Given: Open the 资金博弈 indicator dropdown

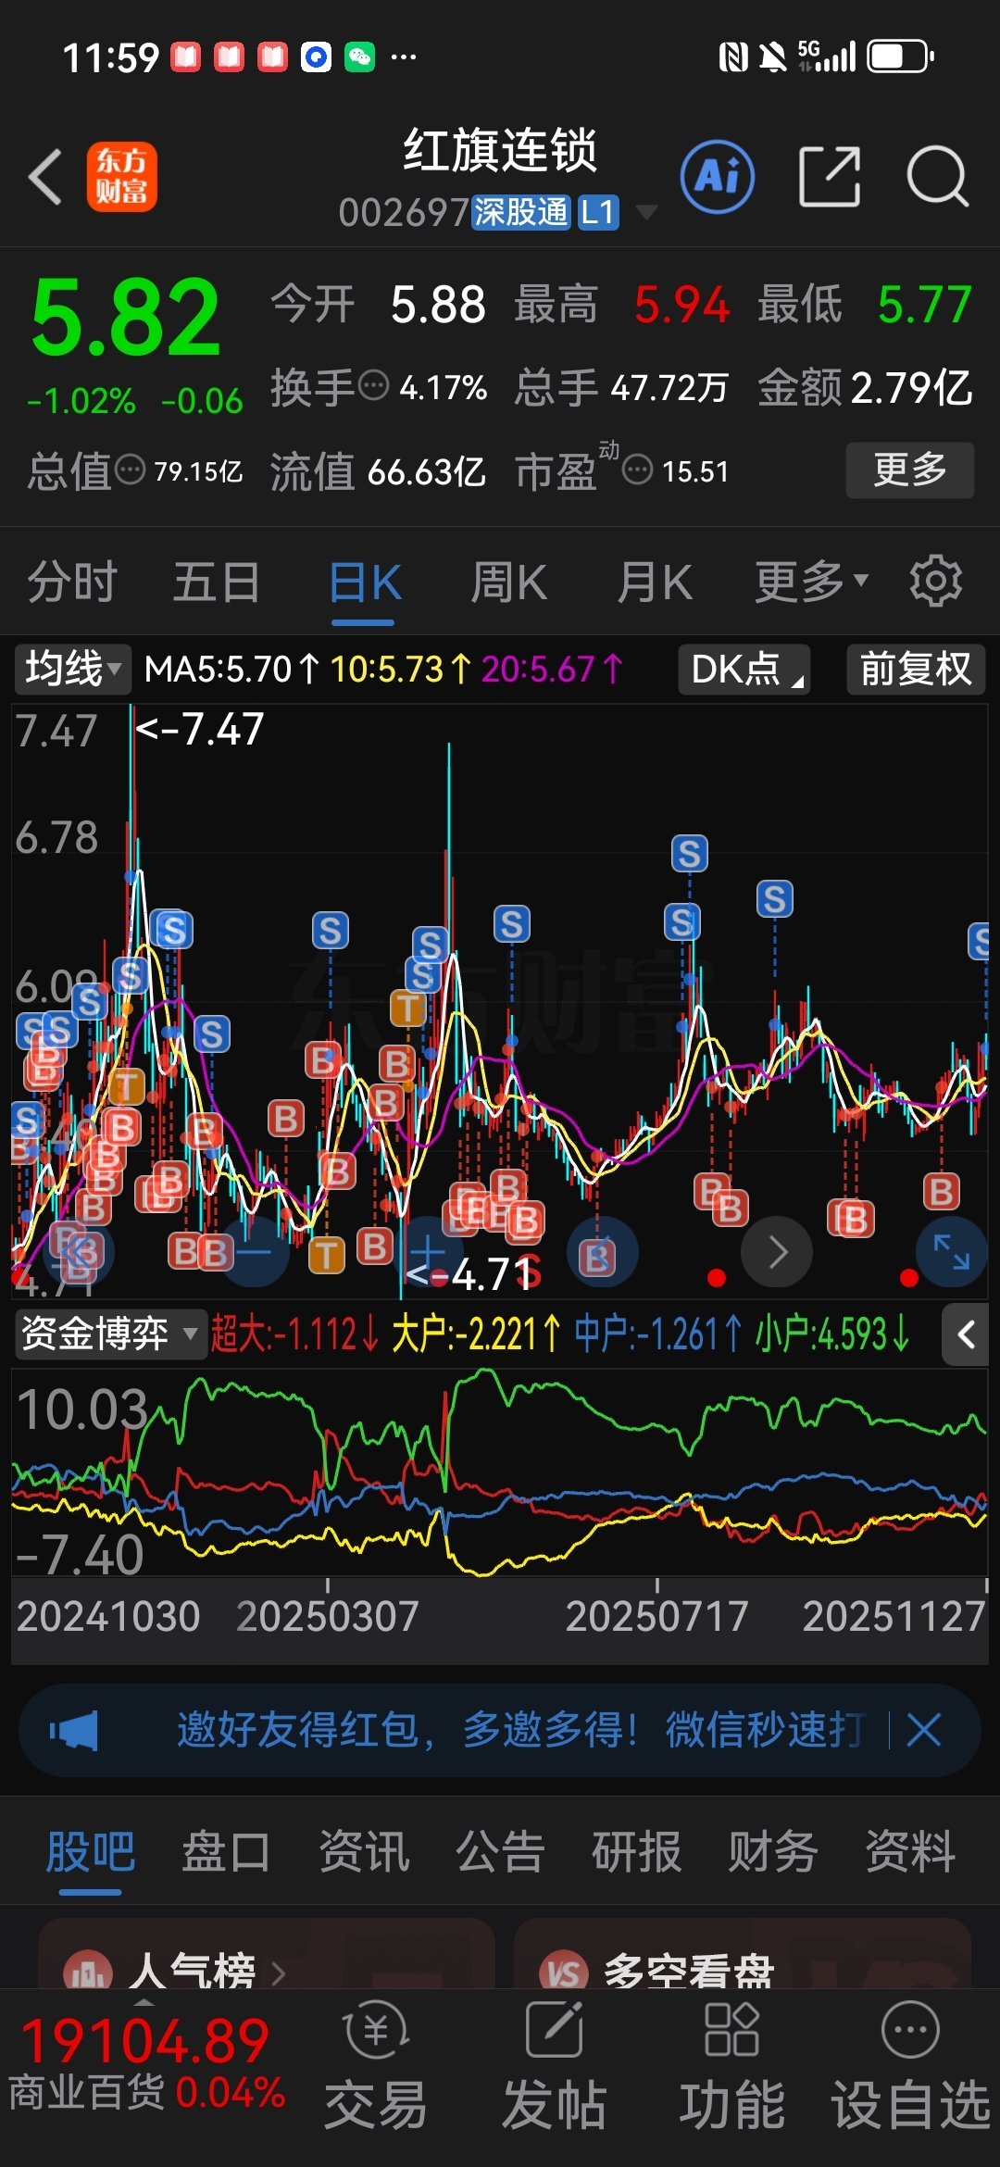Looking at the screenshot, I should [x=109, y=1334].
